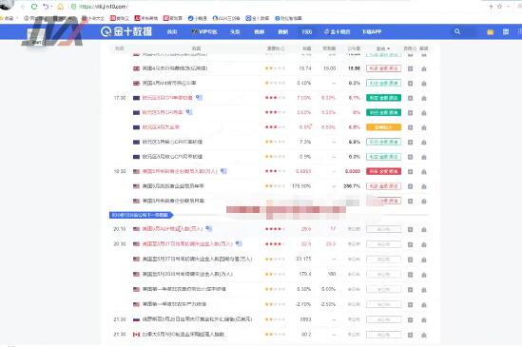Open chart icon beside the 19:30 US title

(x=223, y=171)
